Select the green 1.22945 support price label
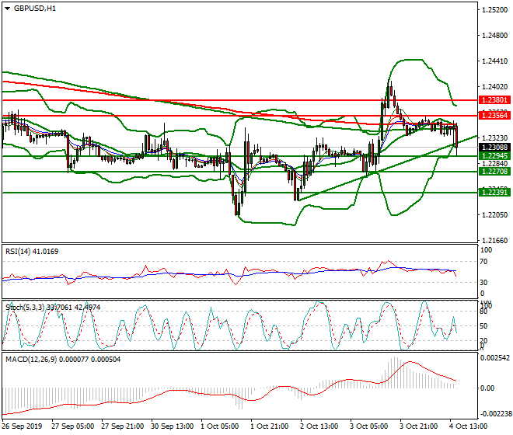 [x=494, y=155]
